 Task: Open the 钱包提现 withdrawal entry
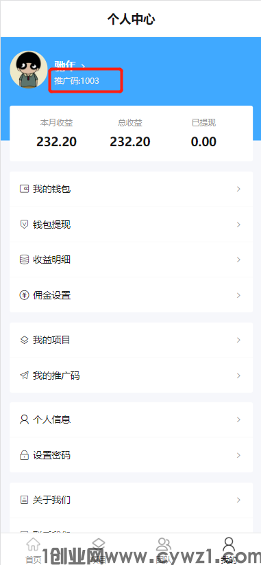point(131,224)
